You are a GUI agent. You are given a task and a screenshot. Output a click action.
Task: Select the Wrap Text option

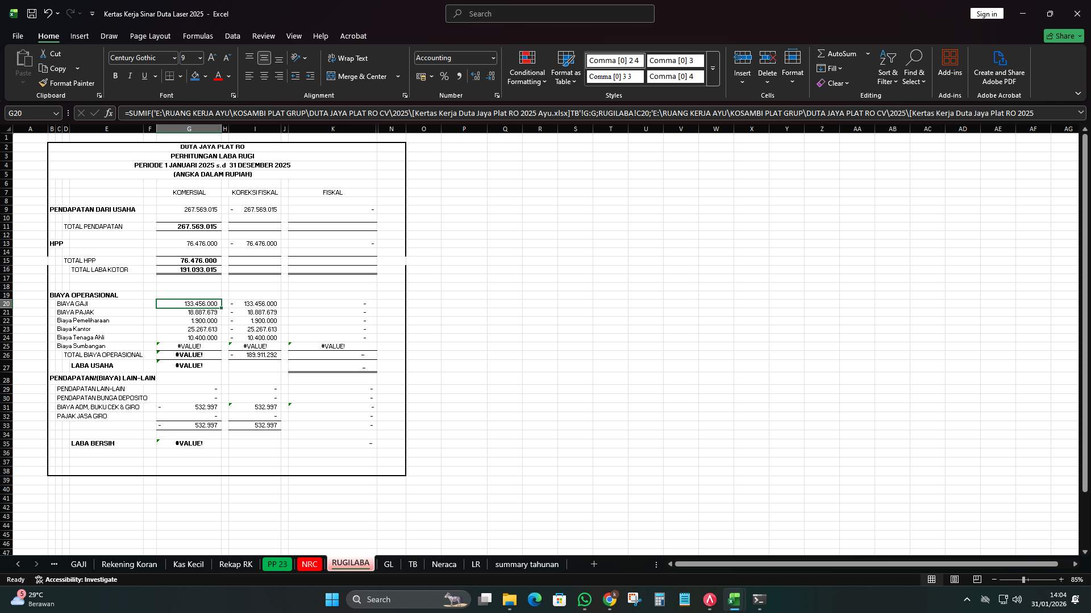[x=348, y=58]
